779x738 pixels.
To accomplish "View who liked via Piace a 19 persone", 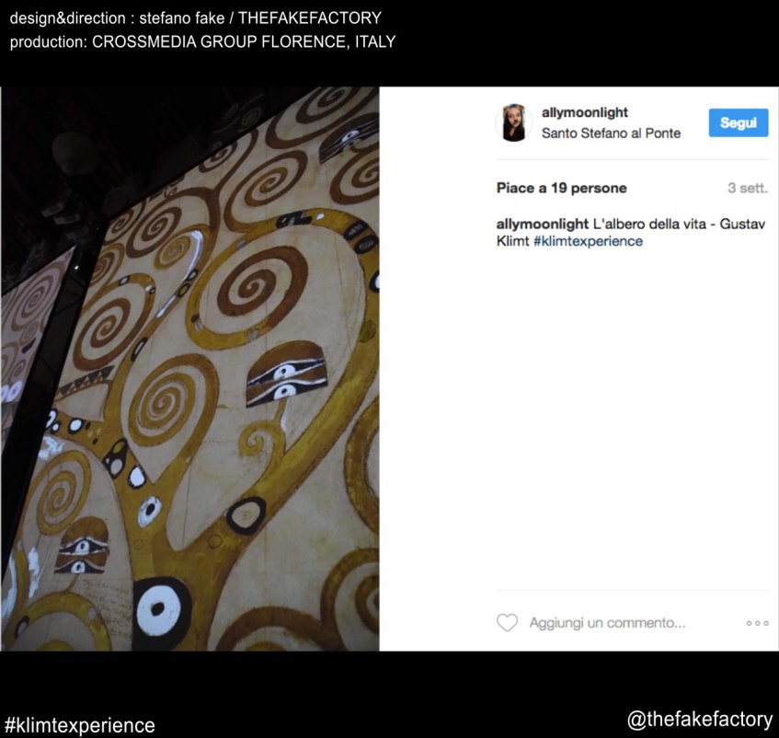I will (561, 188).
